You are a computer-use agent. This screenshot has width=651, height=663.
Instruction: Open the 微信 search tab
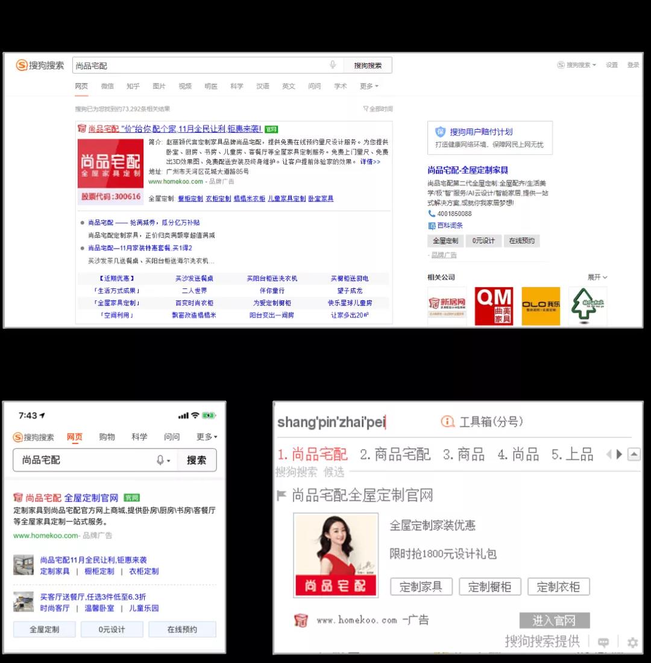107,86
